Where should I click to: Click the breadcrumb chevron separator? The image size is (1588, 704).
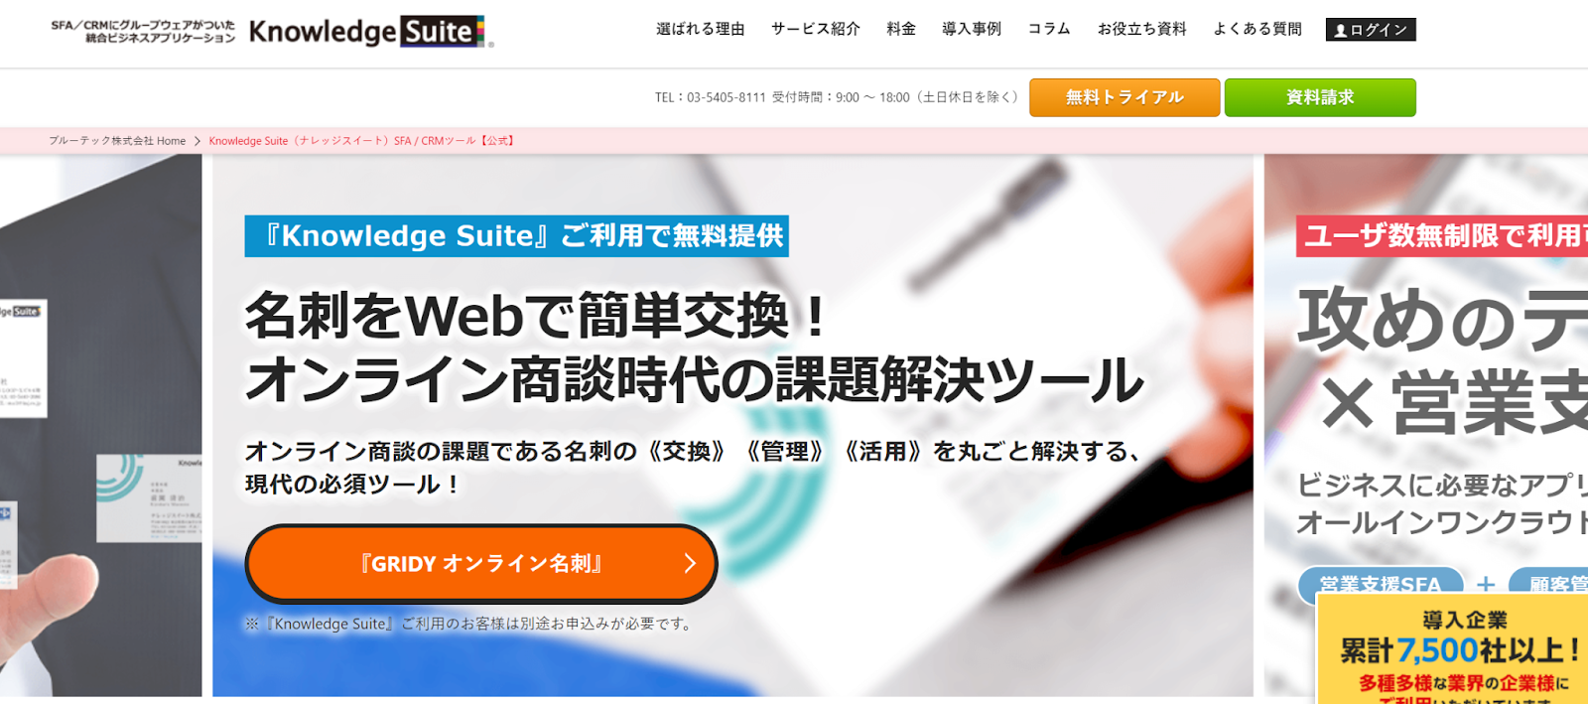pyautogui.click(x=198, y=141)
